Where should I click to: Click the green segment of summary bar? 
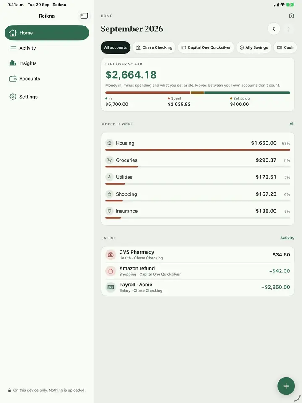[247, 92]
